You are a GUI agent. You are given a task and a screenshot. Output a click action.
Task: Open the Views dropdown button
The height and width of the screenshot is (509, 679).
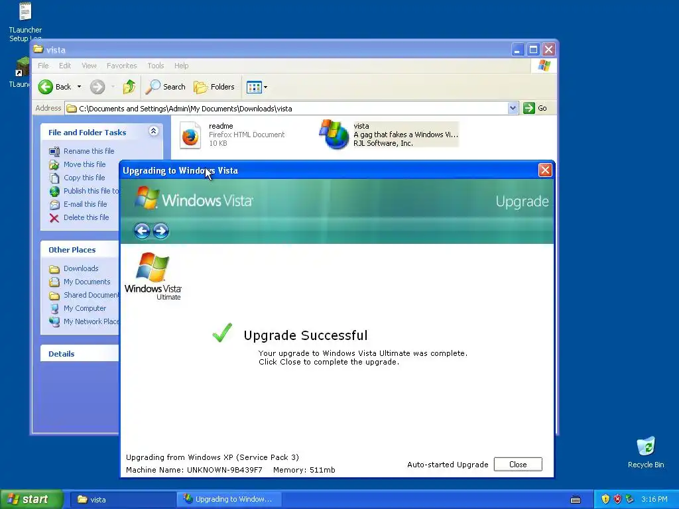[257, 87]
